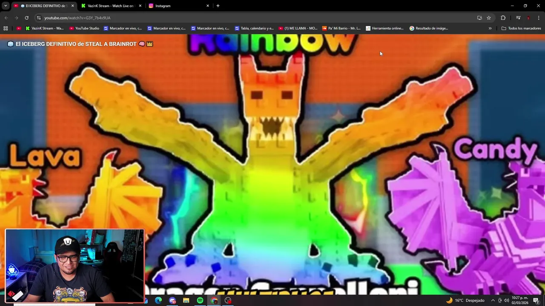Close the El ICEBERG DEFINITIVO tab
Image resolution: width=545 pixels, height=306 pixels.
(72, 6)
